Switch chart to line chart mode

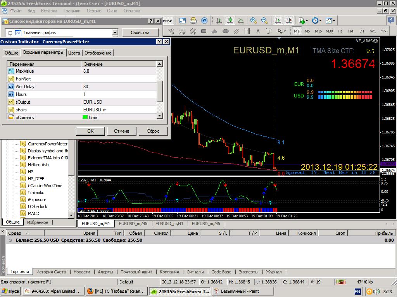pos(241,21)
